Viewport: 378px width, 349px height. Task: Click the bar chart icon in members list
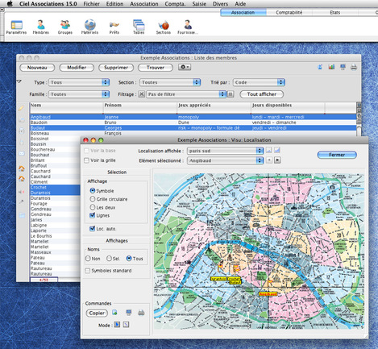331,67
